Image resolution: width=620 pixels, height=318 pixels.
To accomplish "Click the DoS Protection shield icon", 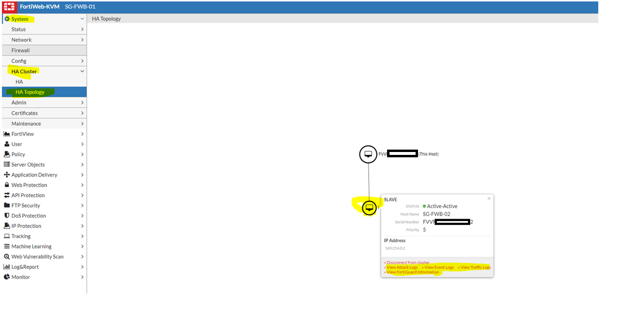I will click(7, 216).
